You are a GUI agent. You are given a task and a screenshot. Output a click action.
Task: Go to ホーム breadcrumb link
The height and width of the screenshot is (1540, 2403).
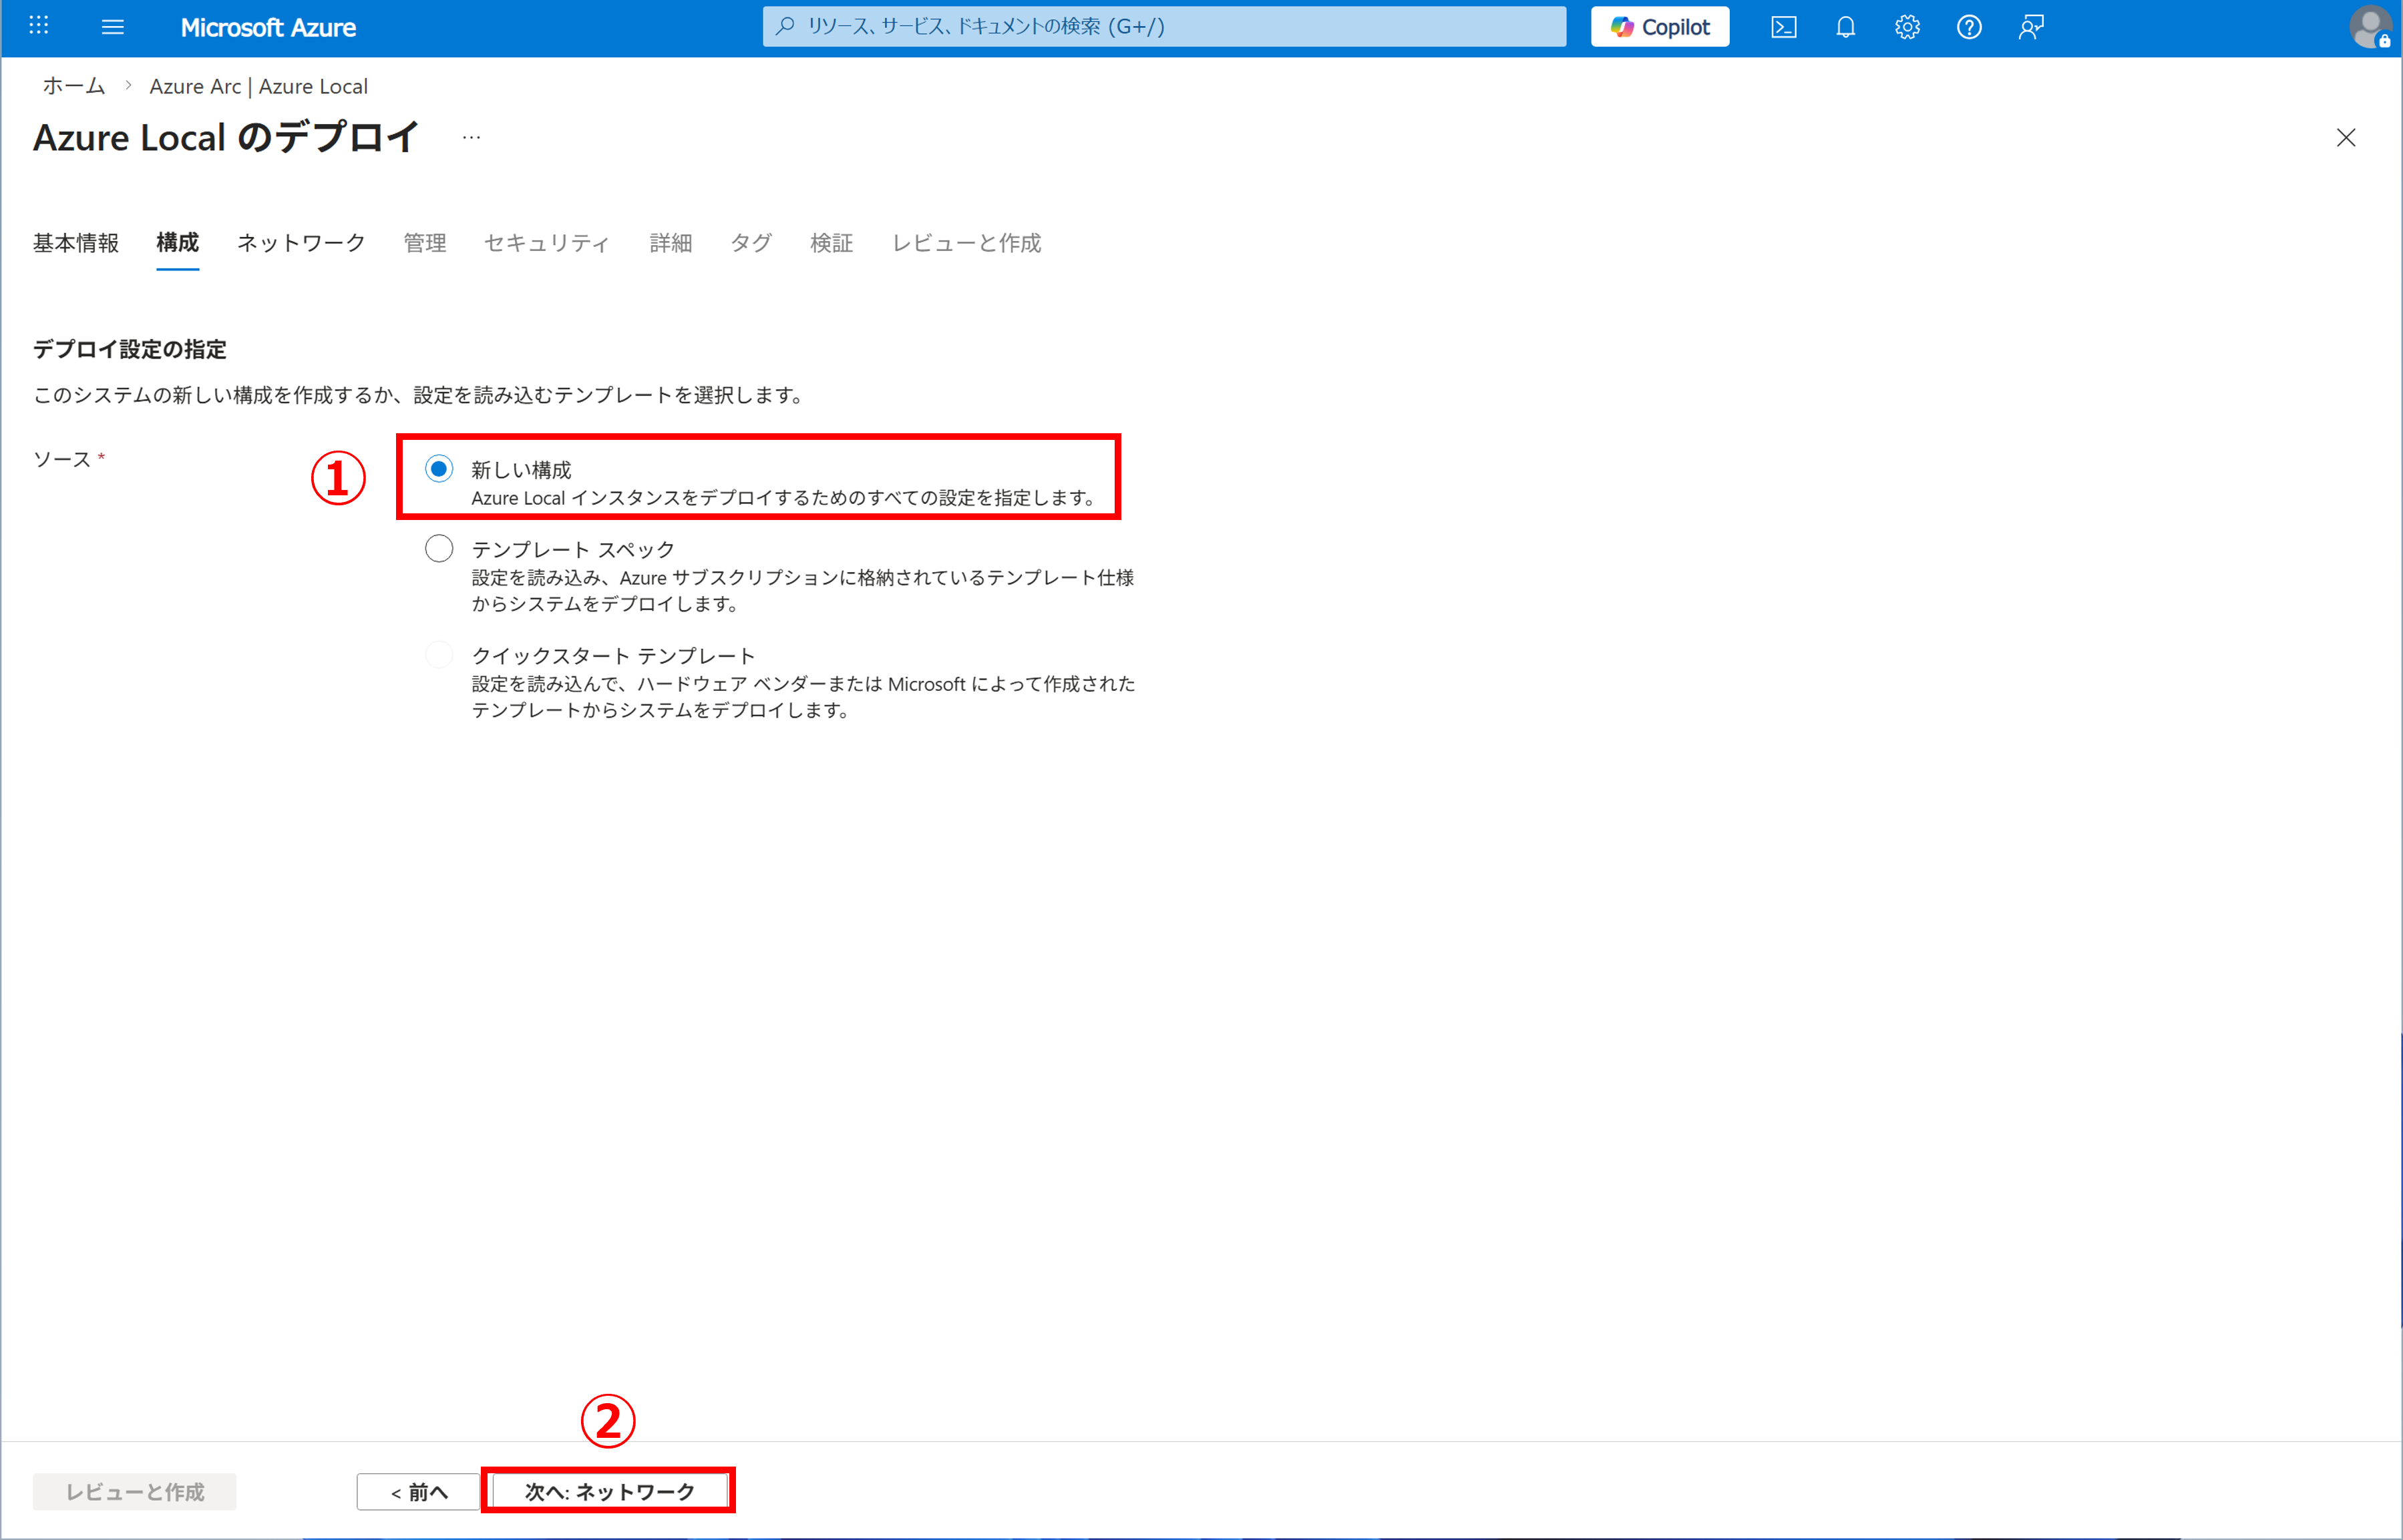coord(74,86)
